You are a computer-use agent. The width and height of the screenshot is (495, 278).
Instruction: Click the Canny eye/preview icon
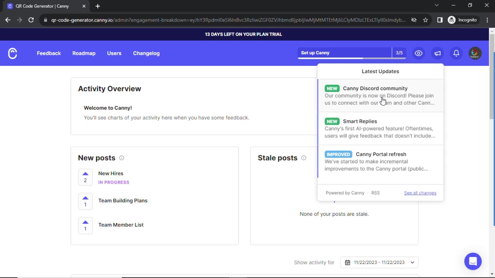point(418,53)
